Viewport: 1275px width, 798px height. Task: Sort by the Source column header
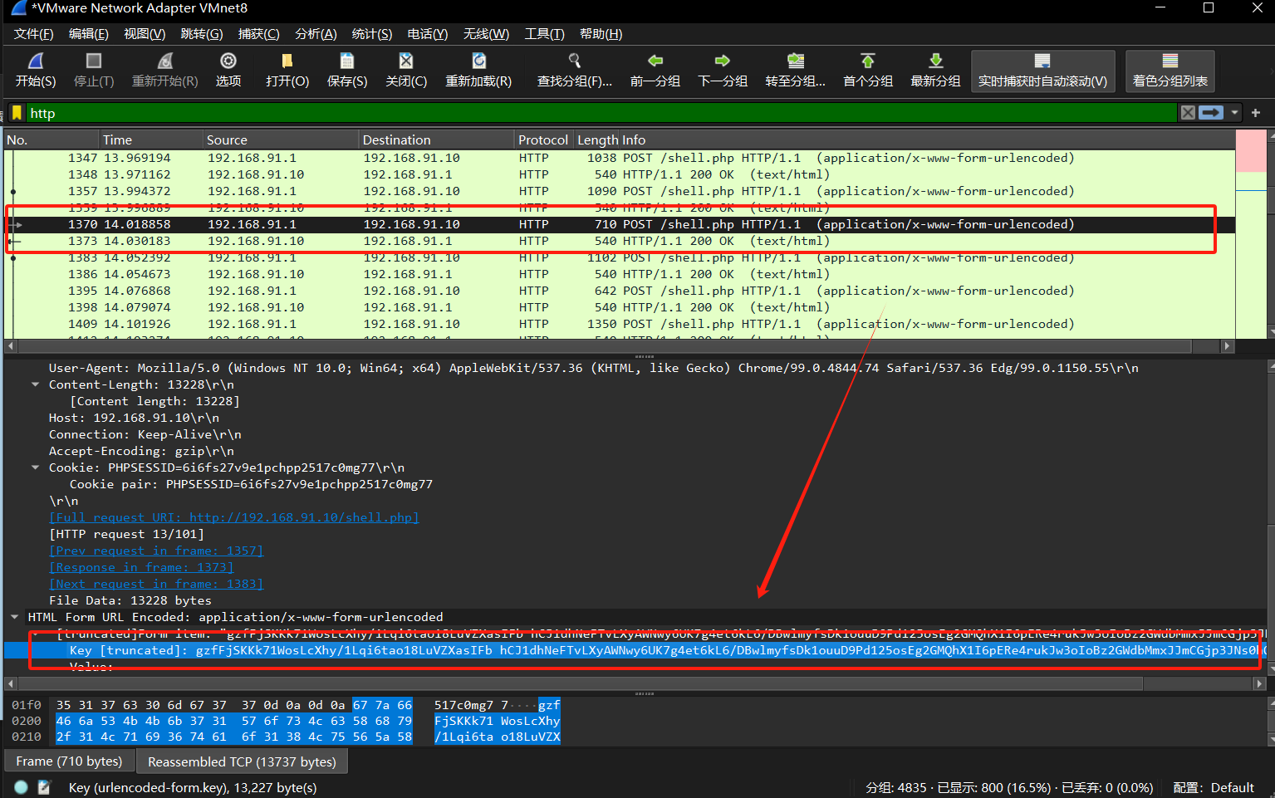click(x=281, y=140)
